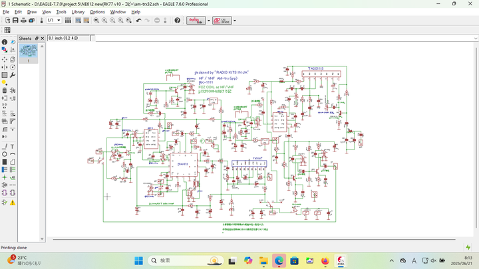Click the Help question mark icon
Viewport: 479px width, 269px height.
[178, 21]
